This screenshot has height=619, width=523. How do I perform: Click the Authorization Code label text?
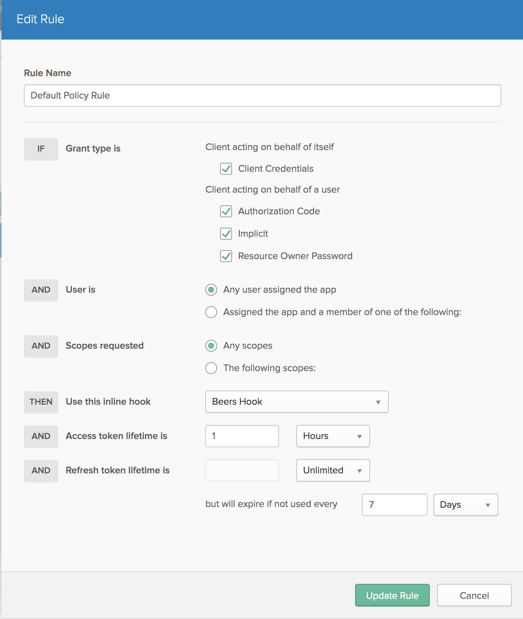coord(279,211)
